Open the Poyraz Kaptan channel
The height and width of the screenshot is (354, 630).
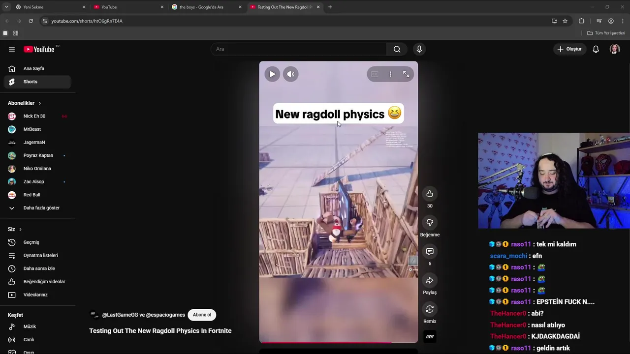point(37,155)
